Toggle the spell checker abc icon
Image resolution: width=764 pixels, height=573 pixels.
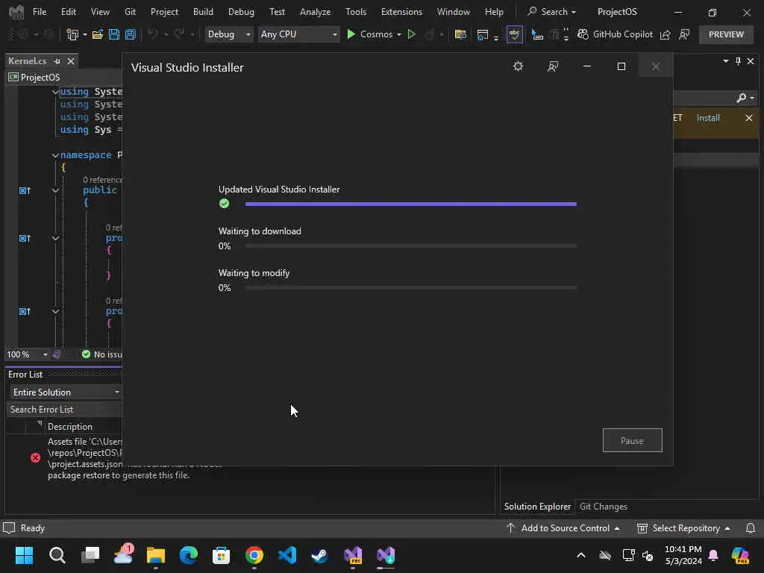(515, 34)
